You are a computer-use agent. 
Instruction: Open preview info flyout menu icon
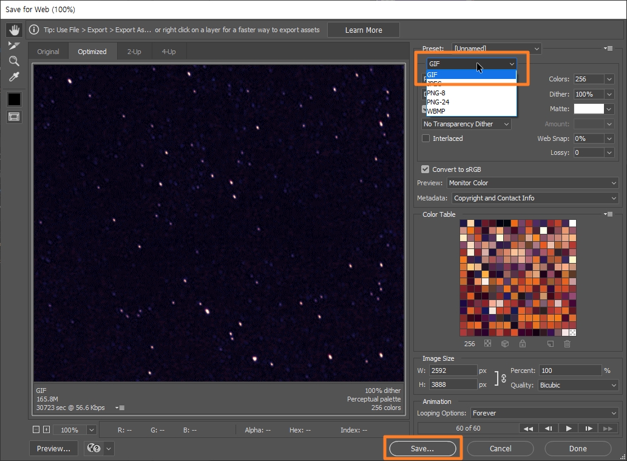click(x=120, y=408)
